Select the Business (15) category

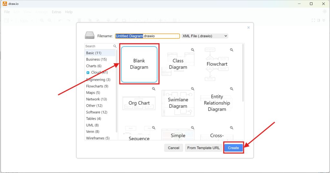pyautogui.click(x=96, y=59)
